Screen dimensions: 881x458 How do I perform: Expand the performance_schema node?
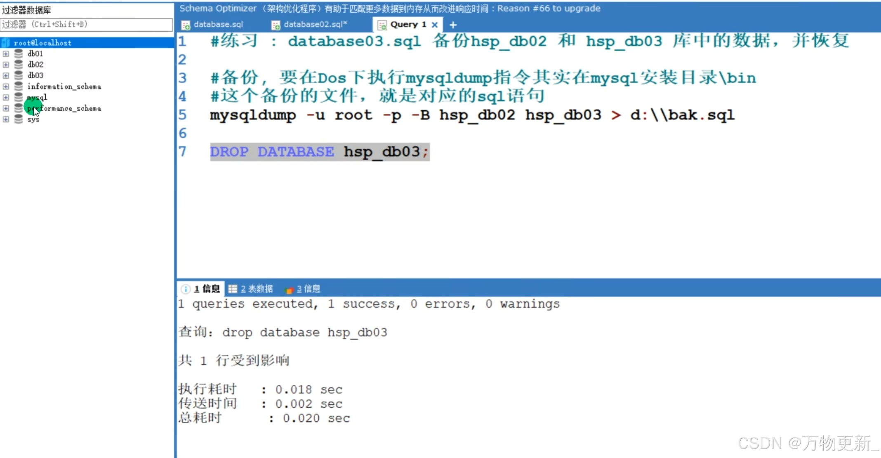pyautogui.click(x=6, y=108)
